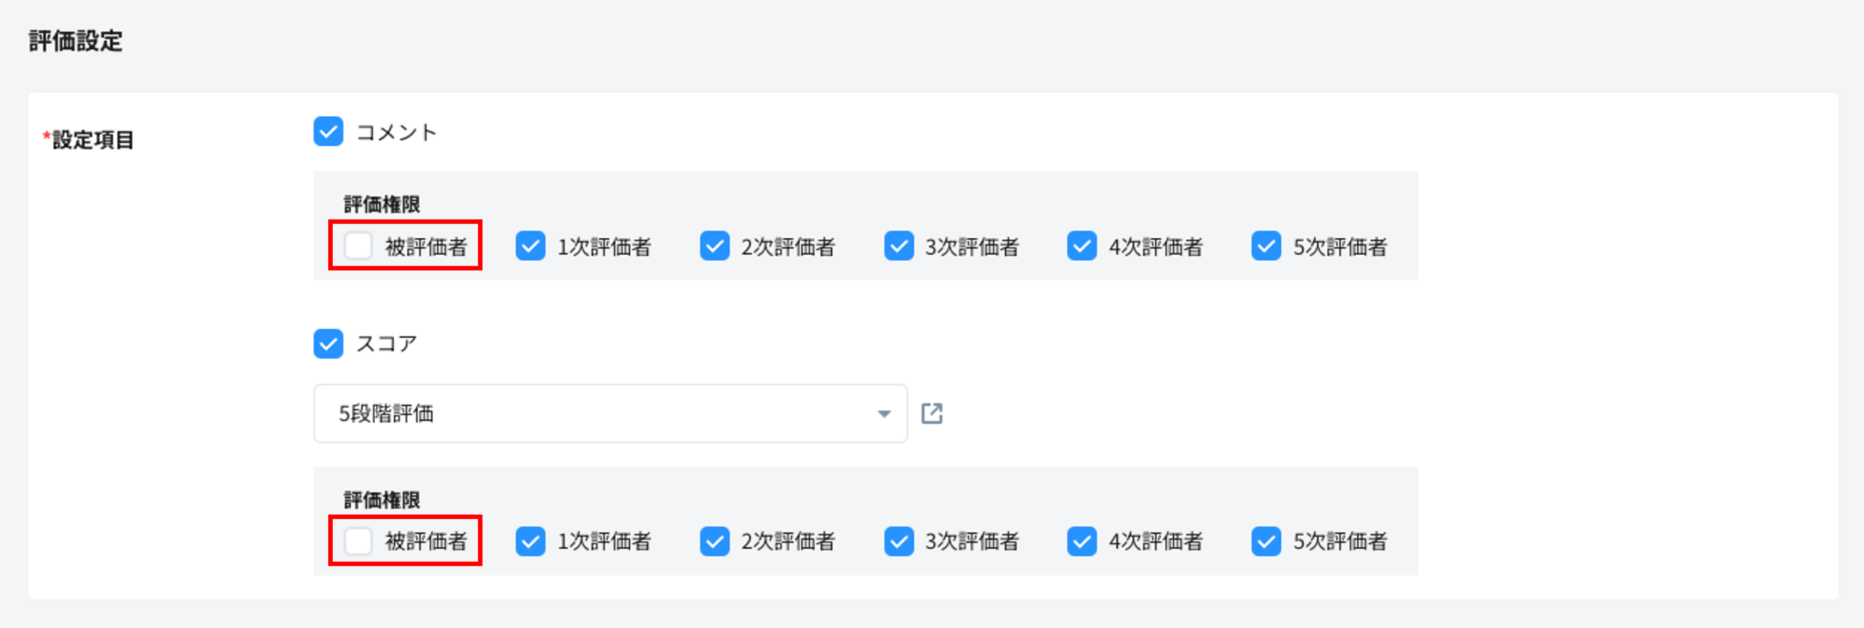The height and width of the screenshot is (628, 1864).
Task: Disable 3次評価者 under score permissions
Action: pos(899,541)
